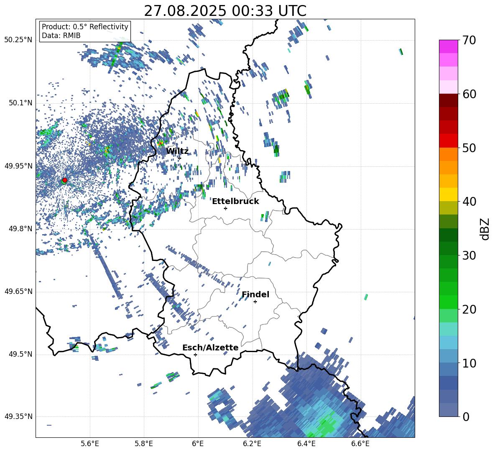
Task: Click the 6°E longitude label
Action: pyautogui.click(x=198, y=444)
